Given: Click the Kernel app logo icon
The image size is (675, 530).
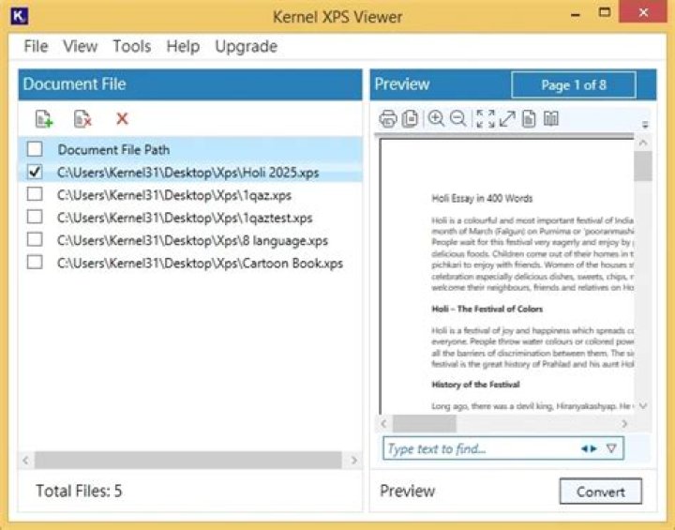Looking at the screenshot, I should 20,16.
